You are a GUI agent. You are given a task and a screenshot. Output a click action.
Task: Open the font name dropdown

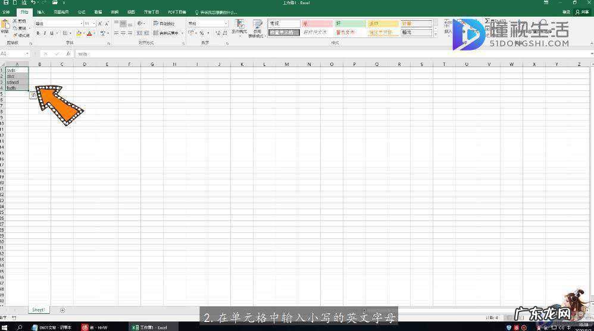[x=80, y=24]
